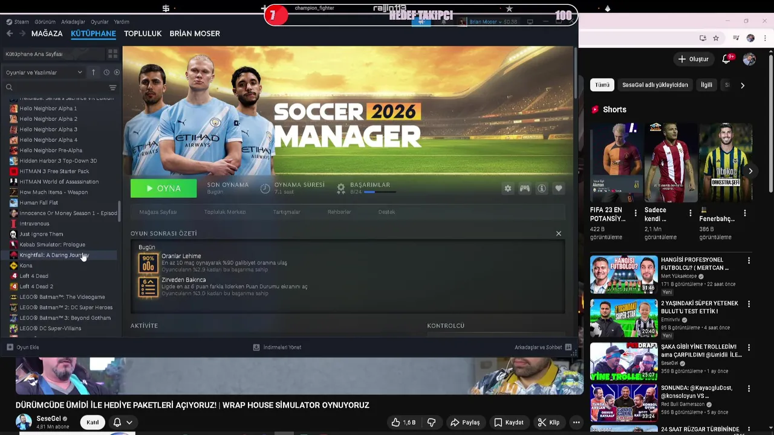Click the YouTube Oluştur create button

[693, 59]
